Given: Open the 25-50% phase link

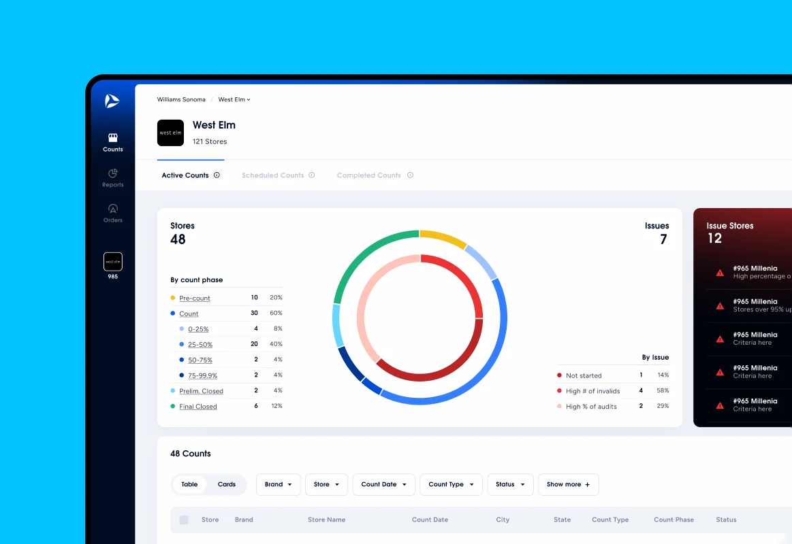Looking at the screenshot, I should 200,344.
